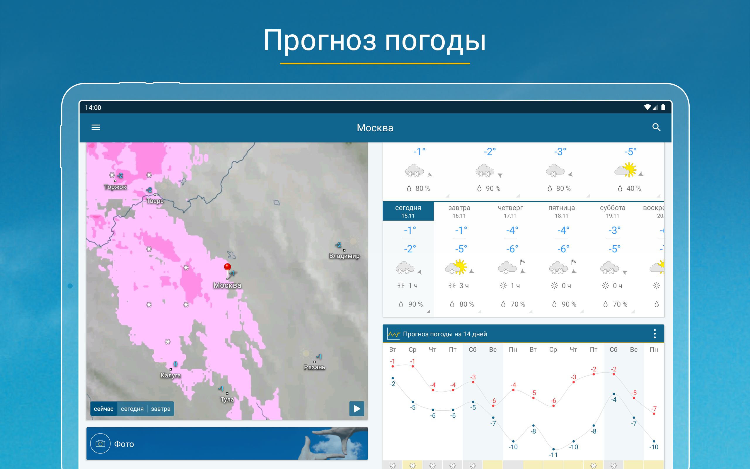Screen dimensions: 750x469
Task: Click the 14-day forecast chart icon
Action: tap(393, 334)
